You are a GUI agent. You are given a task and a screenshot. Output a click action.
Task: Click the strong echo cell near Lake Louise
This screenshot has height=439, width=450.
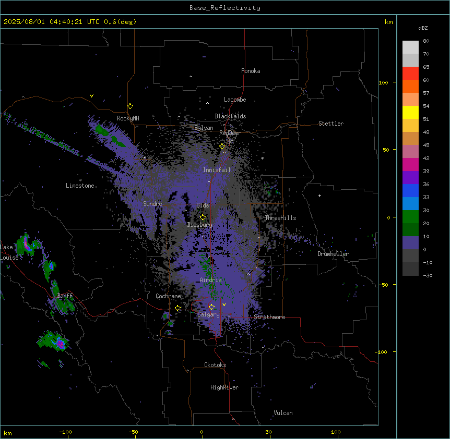point(27,244)
